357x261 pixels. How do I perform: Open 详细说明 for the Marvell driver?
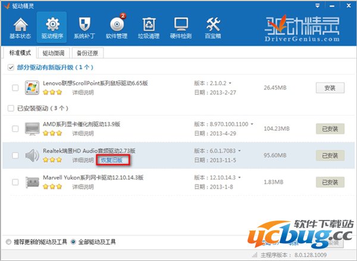click(x=83, y=187)
